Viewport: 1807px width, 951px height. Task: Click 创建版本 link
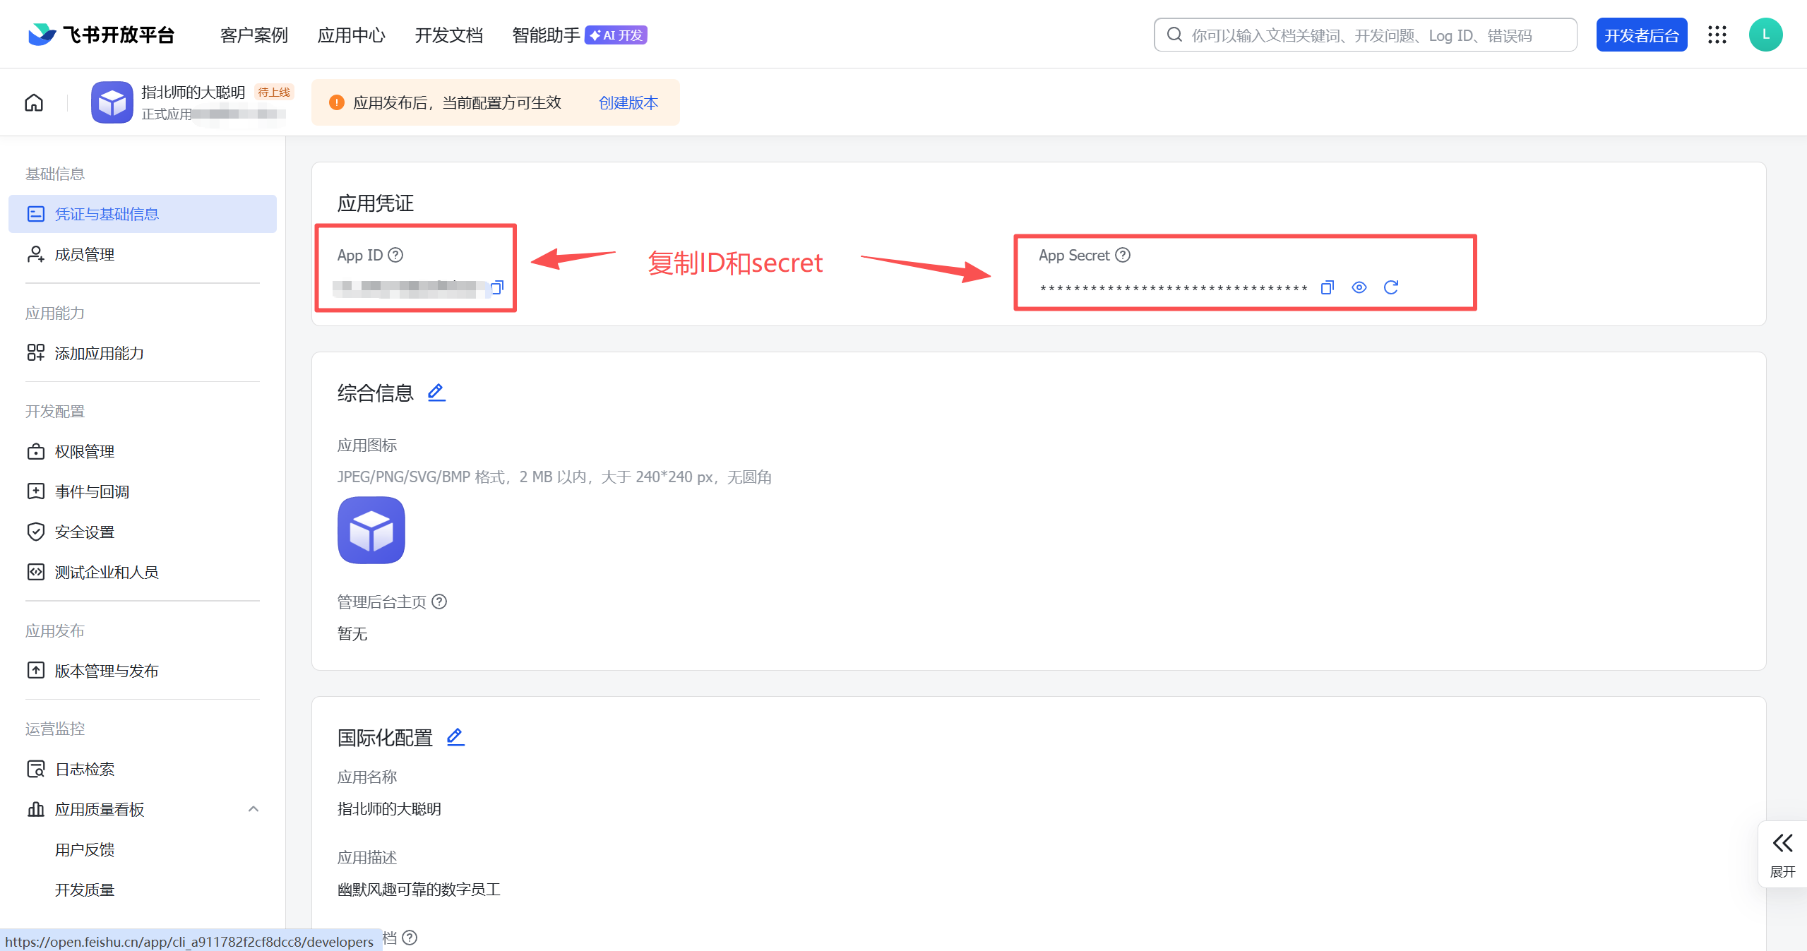[x=628, y=103]
